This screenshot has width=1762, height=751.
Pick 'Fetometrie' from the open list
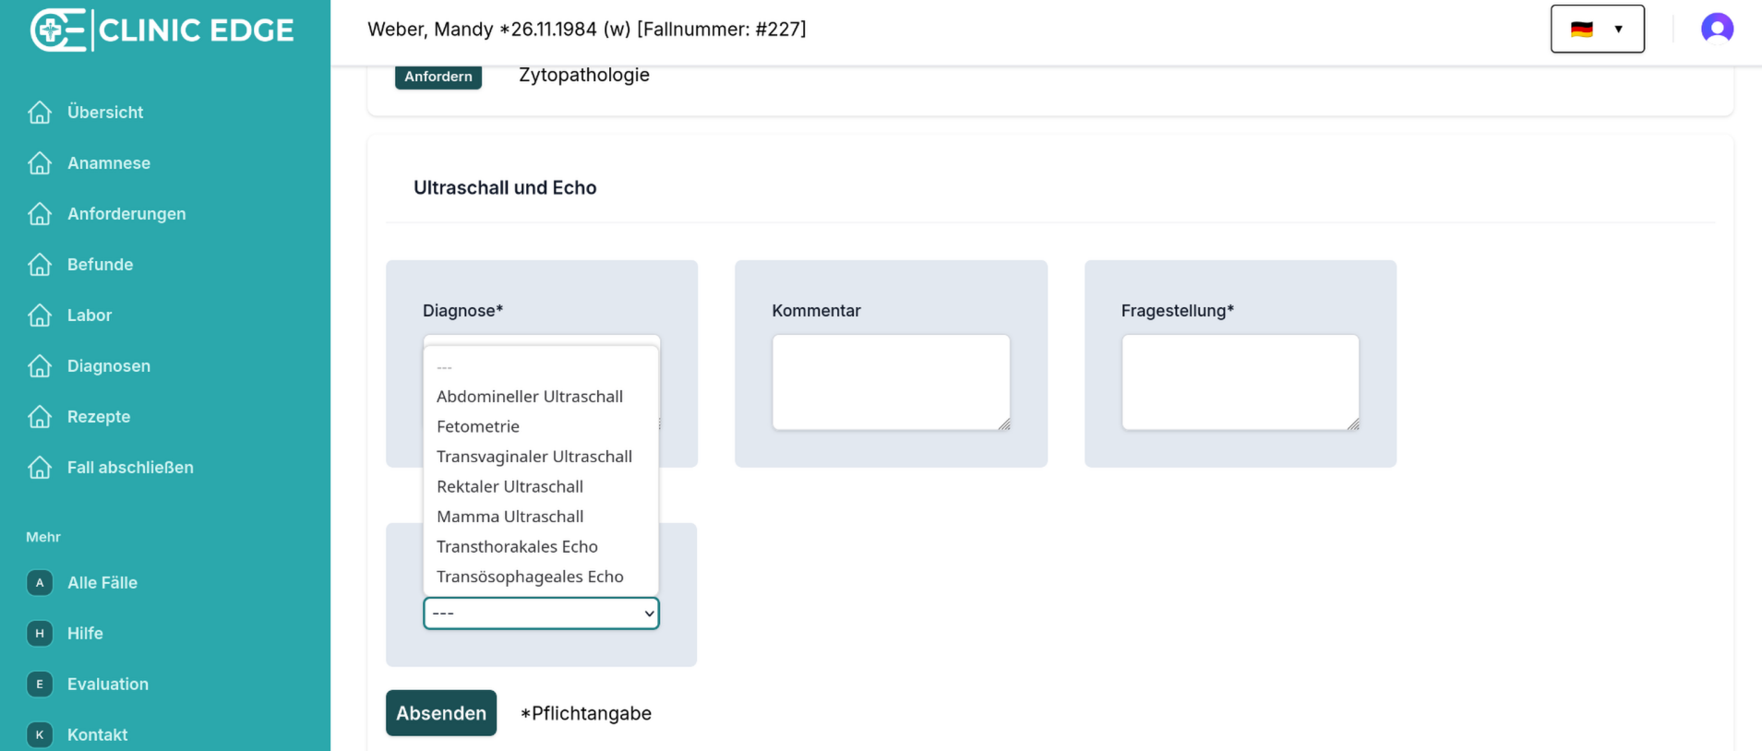click(478, 427)
